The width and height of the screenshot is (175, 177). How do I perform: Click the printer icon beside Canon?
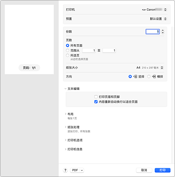point(144,10)
